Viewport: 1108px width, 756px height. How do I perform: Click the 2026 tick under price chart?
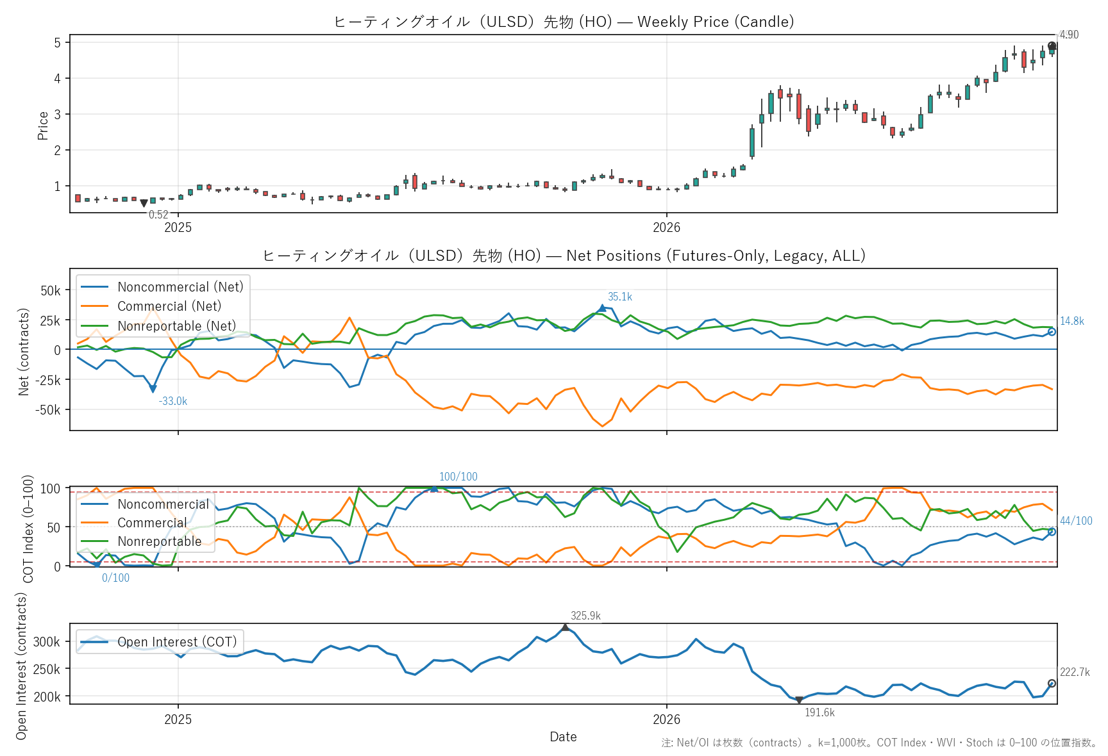pos(667,227)
